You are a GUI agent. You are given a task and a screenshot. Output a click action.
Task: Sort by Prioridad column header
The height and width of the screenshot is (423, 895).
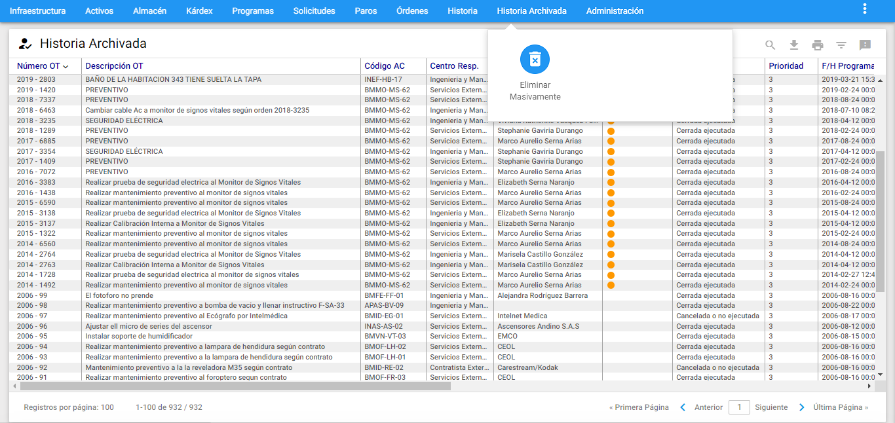pos(786,66)
